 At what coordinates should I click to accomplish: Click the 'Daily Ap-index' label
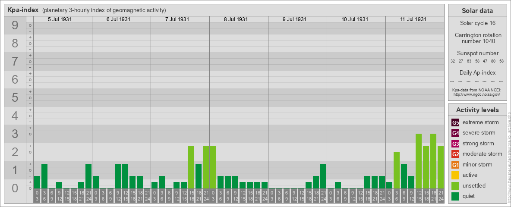[477, 72]
